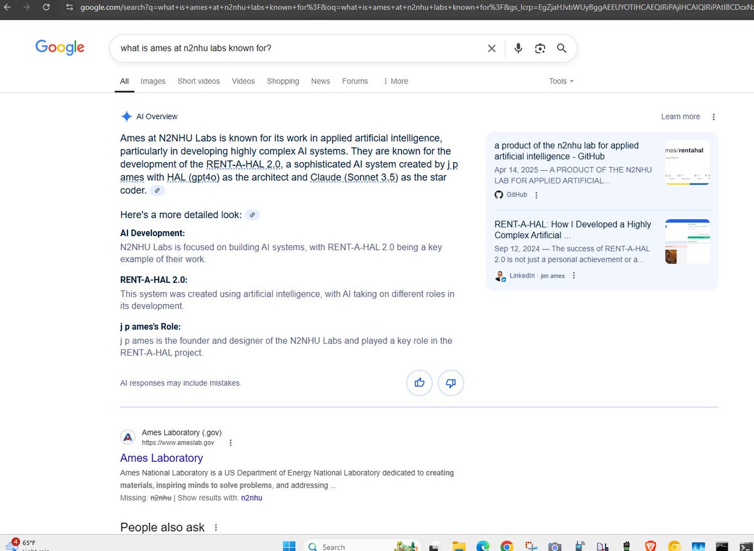Click 'AI responses may include mistakes.' text
This screenshot has height=551, width=754.
point(181,383)
